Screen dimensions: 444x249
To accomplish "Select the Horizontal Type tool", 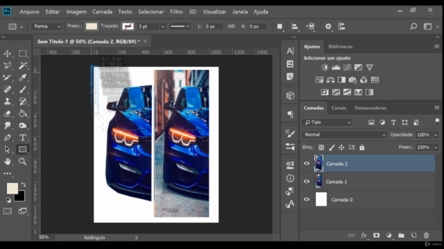I will point(23,138).
